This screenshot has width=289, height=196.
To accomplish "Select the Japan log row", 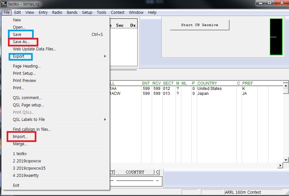I will click(x=196, y=94).
